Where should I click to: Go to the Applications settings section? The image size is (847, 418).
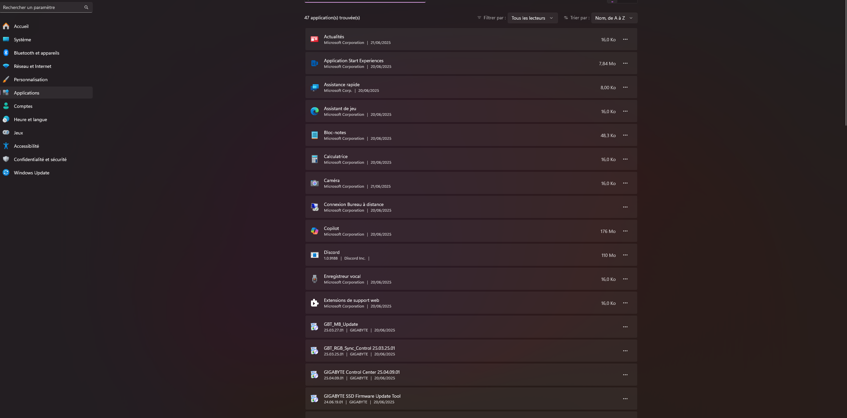tap(46, 93)
